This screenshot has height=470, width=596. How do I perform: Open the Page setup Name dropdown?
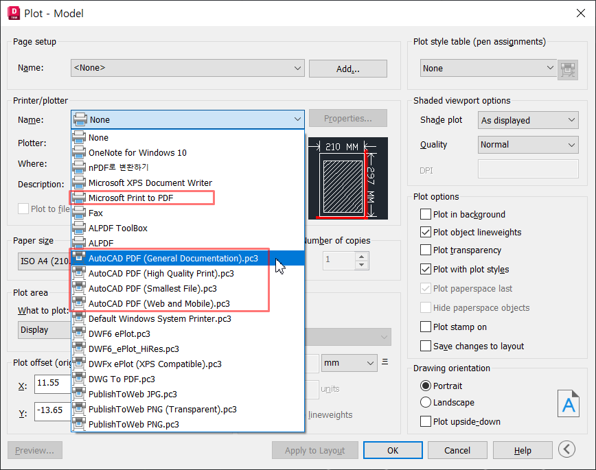tap(187, 68)
